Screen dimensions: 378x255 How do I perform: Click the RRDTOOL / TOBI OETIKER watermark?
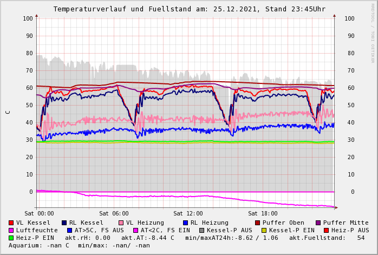373,32
